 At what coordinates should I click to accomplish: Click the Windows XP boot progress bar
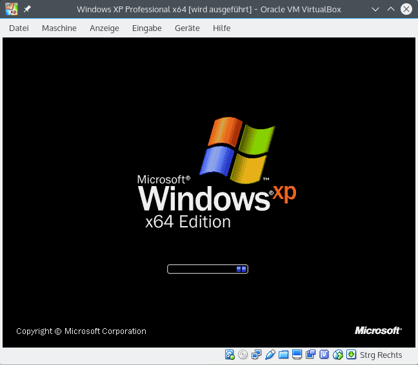[x=207, y=269]
